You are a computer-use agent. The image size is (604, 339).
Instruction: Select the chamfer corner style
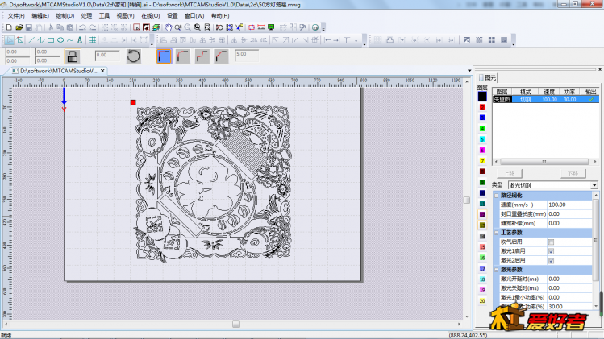pos(222,56)
